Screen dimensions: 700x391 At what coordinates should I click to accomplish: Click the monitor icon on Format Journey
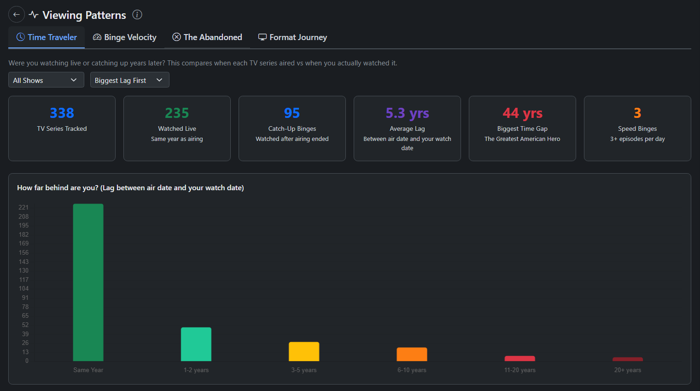point(262,37)
